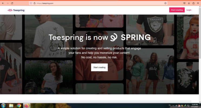Click the skull t-shirt photo thumbnail
This screenshot has width=201, height=108.
pyautogui.click(x=49, y=36)
